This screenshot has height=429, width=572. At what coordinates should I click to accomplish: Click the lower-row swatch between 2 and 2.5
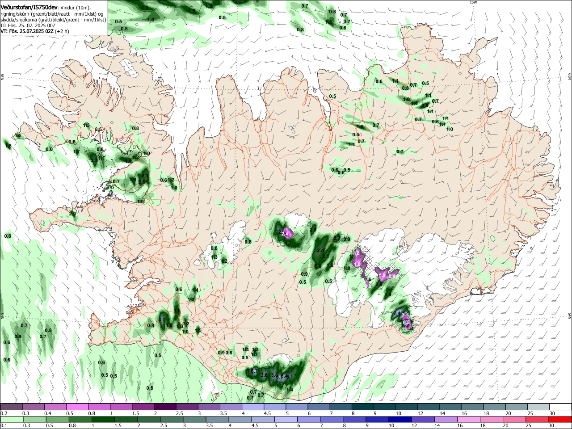(x=149, y=419)
